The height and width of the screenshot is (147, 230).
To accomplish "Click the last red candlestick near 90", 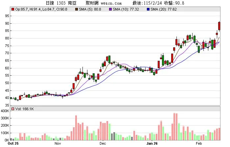I will [x=219, y=26].
